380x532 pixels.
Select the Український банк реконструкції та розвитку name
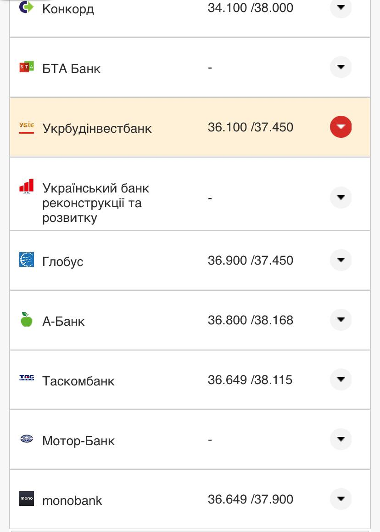pos(95,203)
